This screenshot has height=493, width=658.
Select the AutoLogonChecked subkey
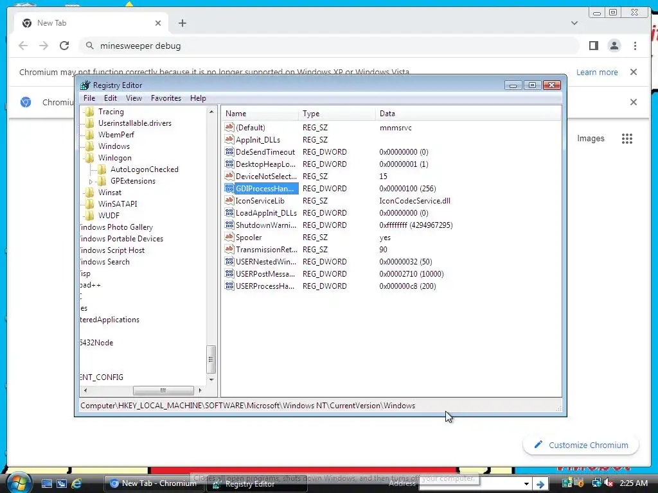click(145, 169)
